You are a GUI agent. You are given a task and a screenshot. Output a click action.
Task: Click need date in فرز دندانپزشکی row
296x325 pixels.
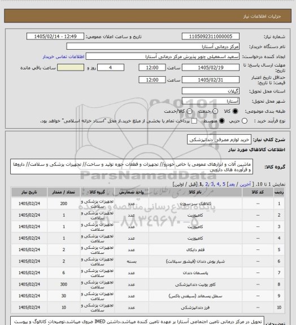tap(29, 308)
